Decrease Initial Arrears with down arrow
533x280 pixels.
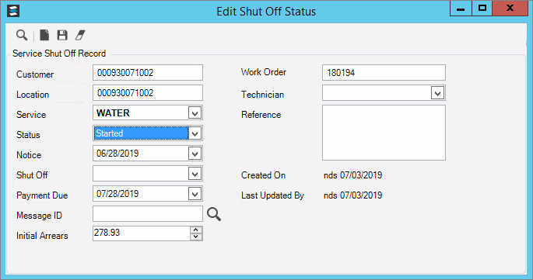[x=196, y=237]
